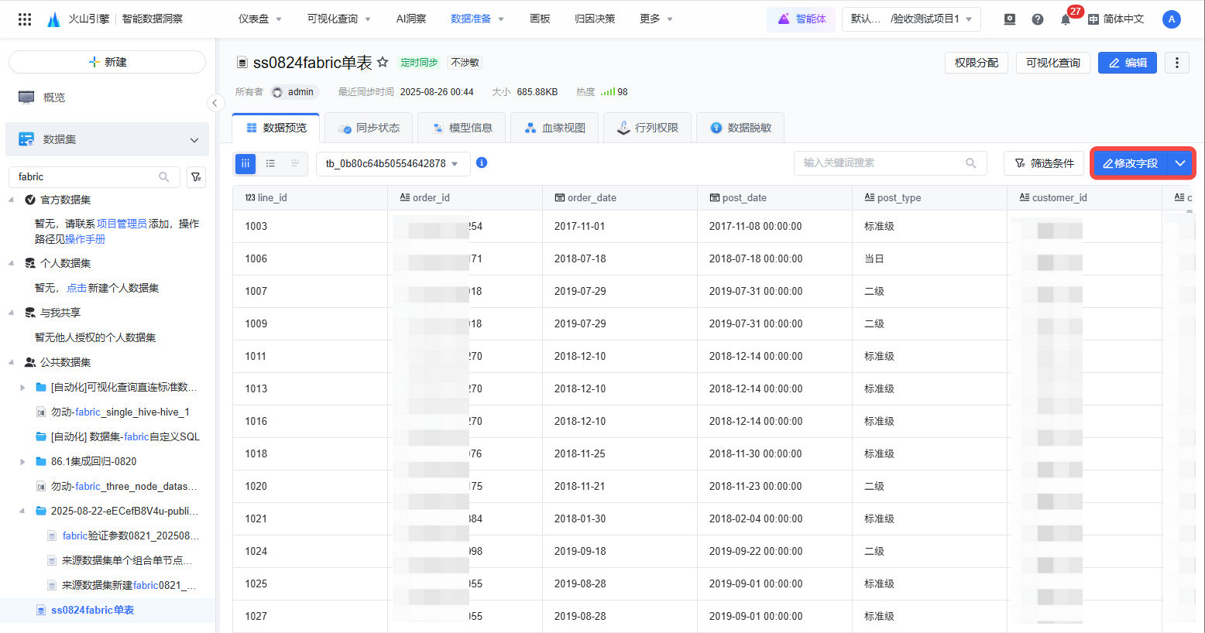The height and width of the screenshot is (633, 1205).
Task: Expand the 修改字段 dropdown arrow
Action: click(1180, 163)
